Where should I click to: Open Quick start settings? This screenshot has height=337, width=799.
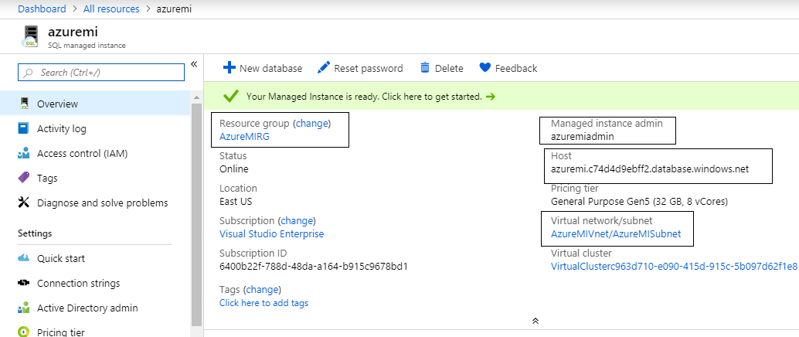tap(61, 258)
